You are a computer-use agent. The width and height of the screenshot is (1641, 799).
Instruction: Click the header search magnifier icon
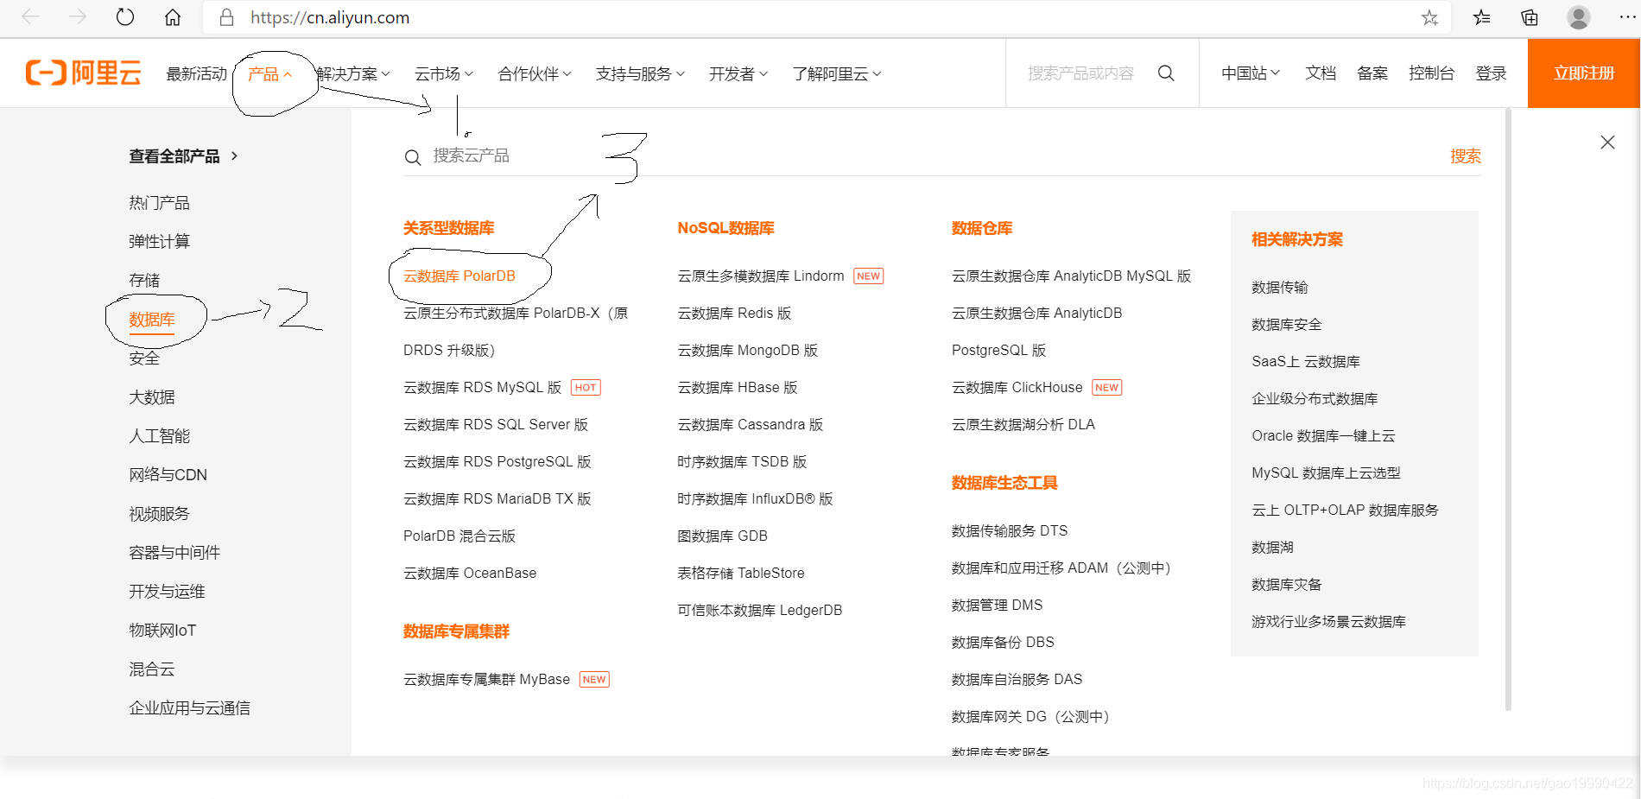pos(1166,73)
